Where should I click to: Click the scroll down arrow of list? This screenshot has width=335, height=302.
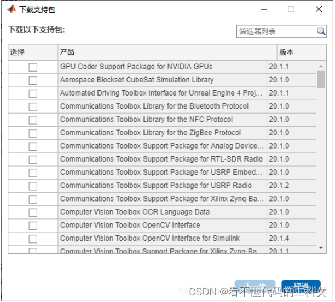click(x=321, y=248)
